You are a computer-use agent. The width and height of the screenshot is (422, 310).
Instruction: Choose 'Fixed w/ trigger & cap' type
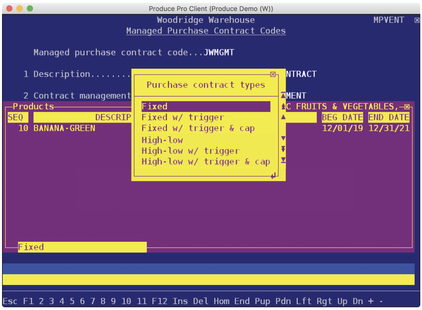tap(198, 128)
